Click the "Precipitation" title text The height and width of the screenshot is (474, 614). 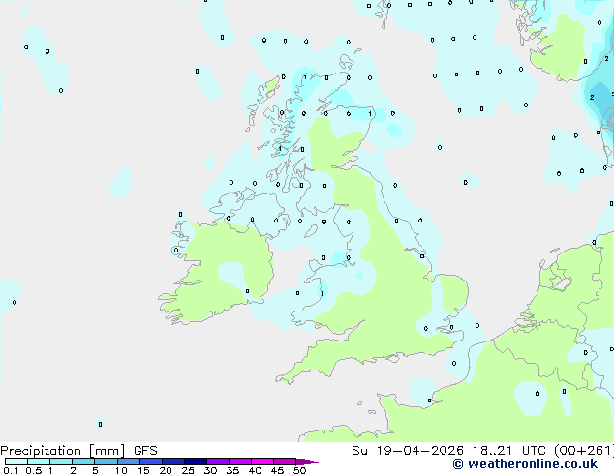41,451
